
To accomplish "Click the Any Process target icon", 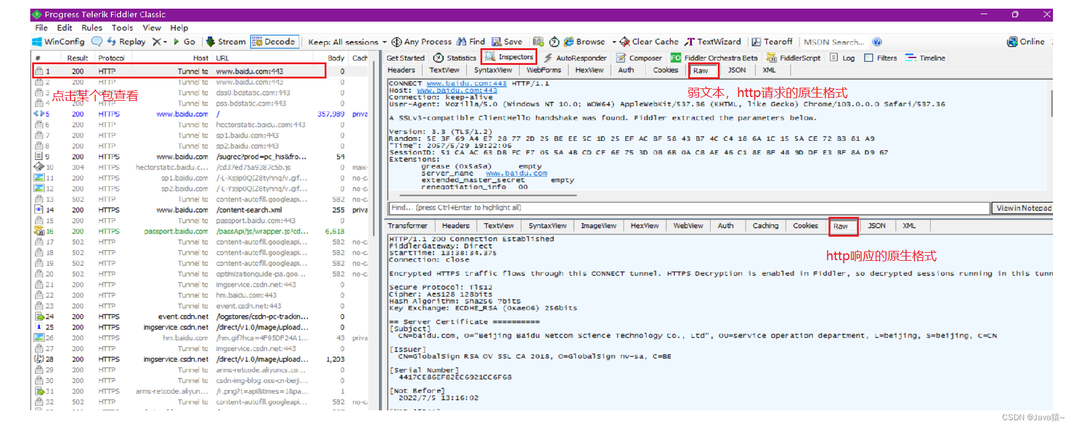I will pyautogui.click(x=396, y=41).
